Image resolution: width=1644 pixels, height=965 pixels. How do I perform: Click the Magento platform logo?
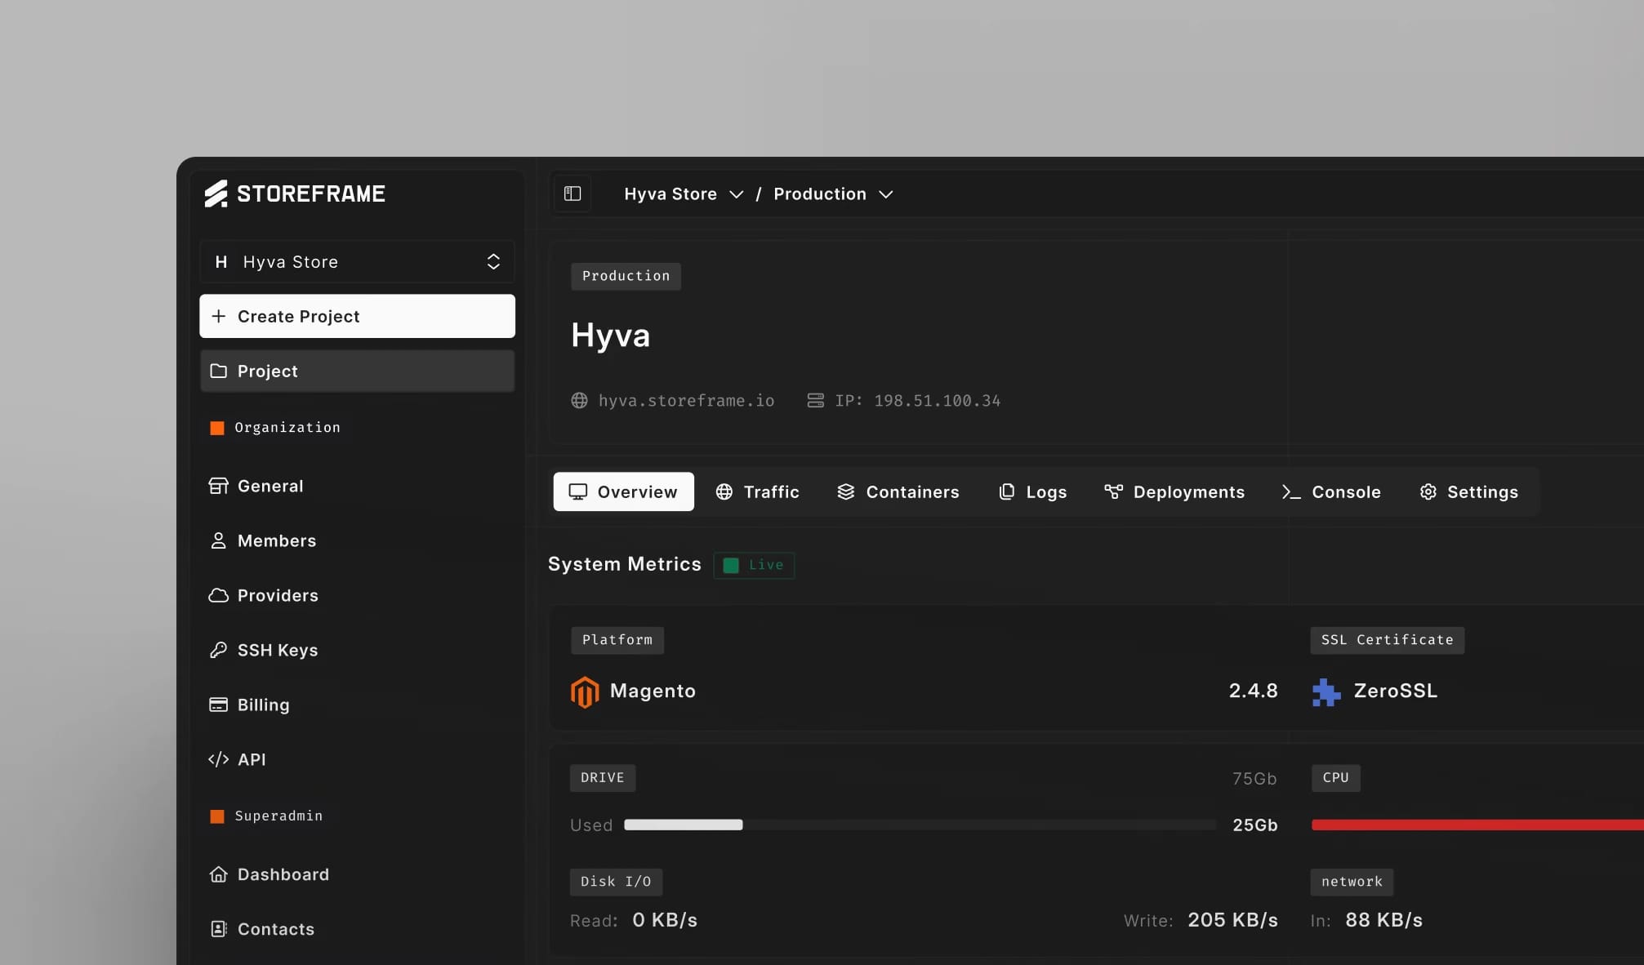(x=585, y=692)
